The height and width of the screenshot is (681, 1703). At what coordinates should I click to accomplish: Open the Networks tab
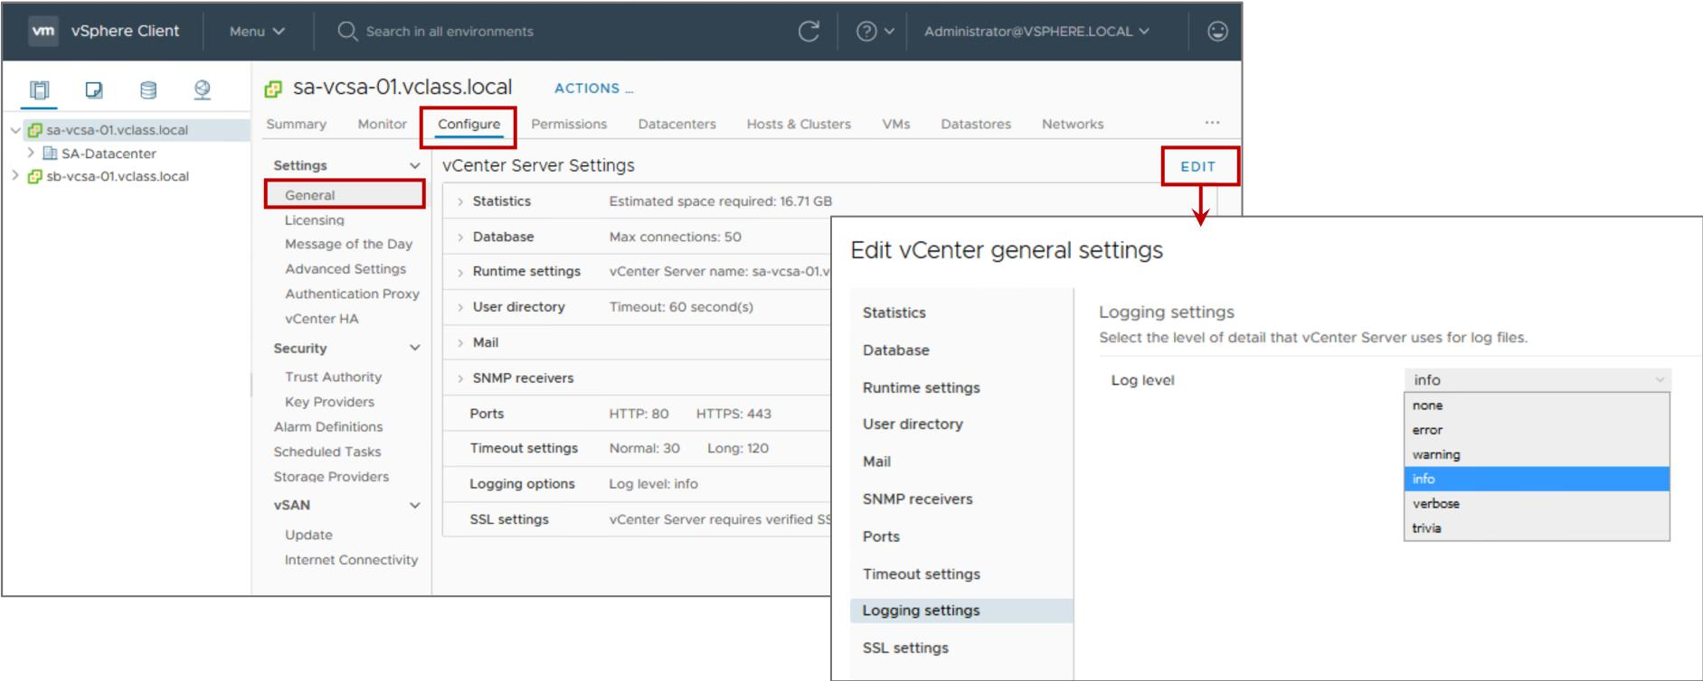coord(1073,124)
